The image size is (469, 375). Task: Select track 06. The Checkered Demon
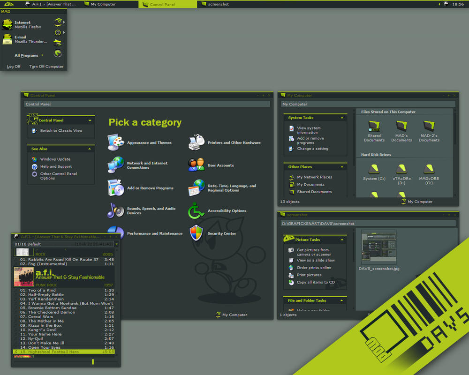[x=64, y=312]
